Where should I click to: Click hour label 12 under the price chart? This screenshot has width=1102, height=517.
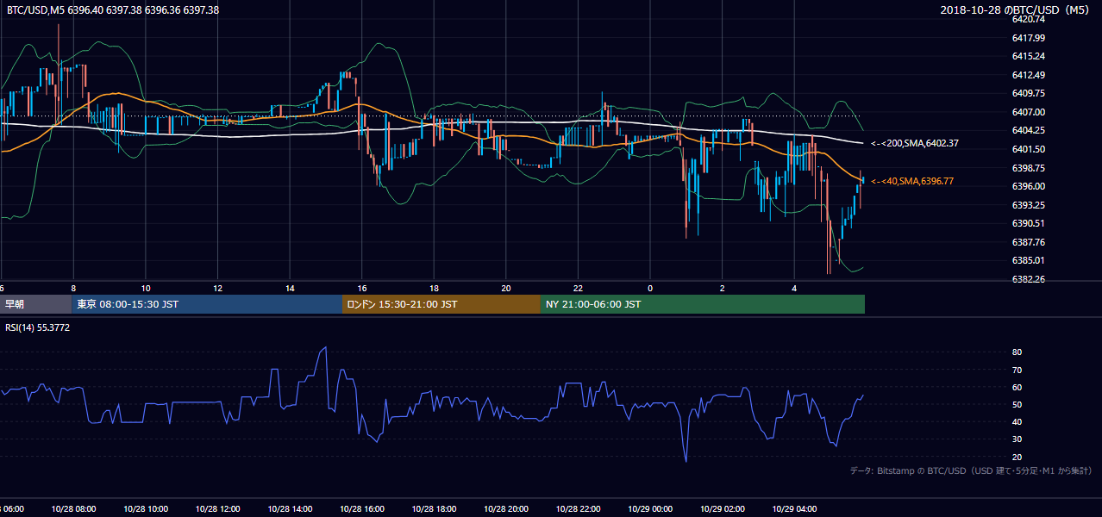click(218, 288)
